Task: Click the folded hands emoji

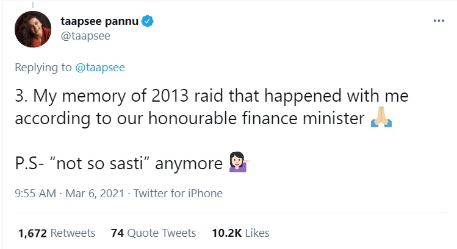Action: [x=381, y=119]
